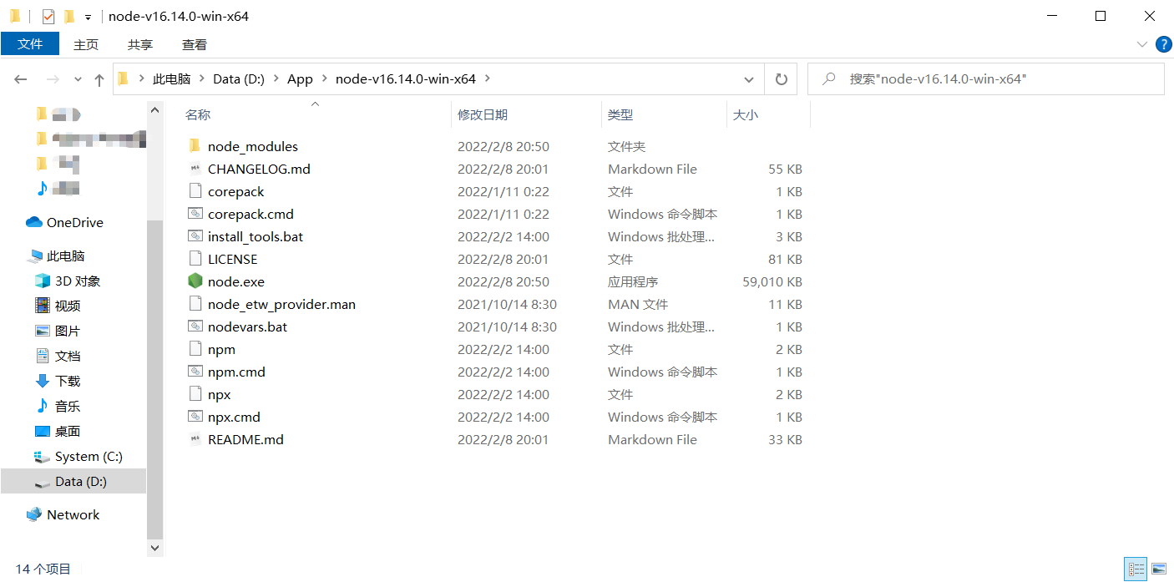Click the npm file icon
1174x582 pixels.
195,349
